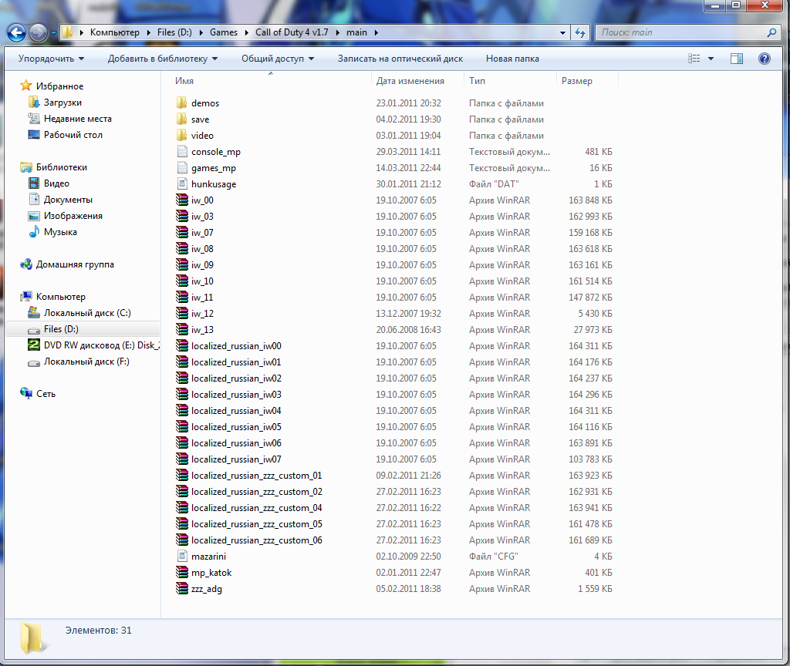Select 'localized_russian_zzz_custom_01' archive icon
This screenshot has width=790, height=666.
pos(182,475)
